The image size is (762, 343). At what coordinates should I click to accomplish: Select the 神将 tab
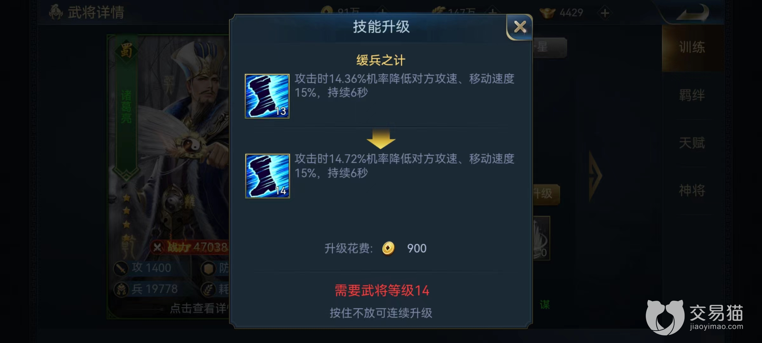pos(692,191)
